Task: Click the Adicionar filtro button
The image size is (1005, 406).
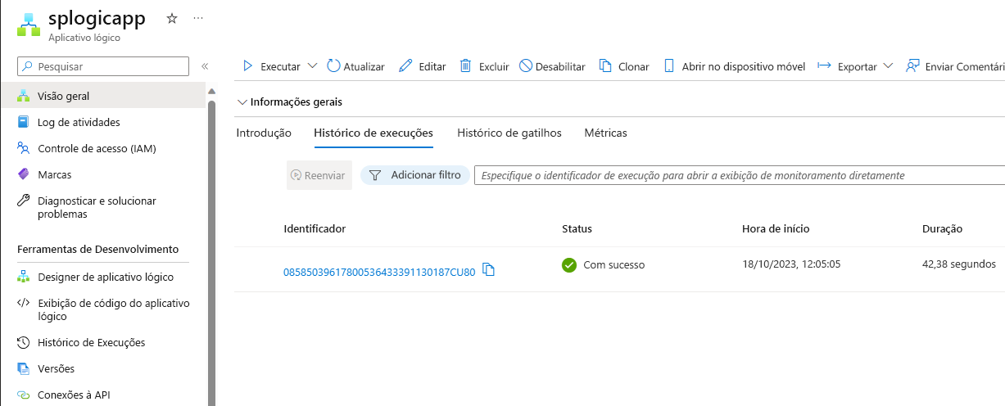Action: [415, 175]
